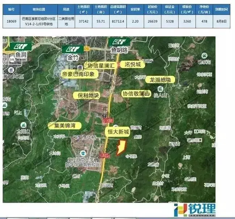Select the 巴南区李家沱组团V分区 location cell
Screen dimensions: 235x219
click(x=39, y=21)
